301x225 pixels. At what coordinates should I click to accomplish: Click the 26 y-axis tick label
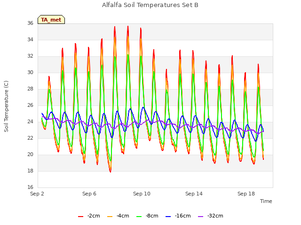click(x=30, y=105)
